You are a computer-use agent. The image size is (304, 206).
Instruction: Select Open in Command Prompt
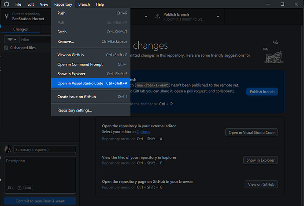91,65
